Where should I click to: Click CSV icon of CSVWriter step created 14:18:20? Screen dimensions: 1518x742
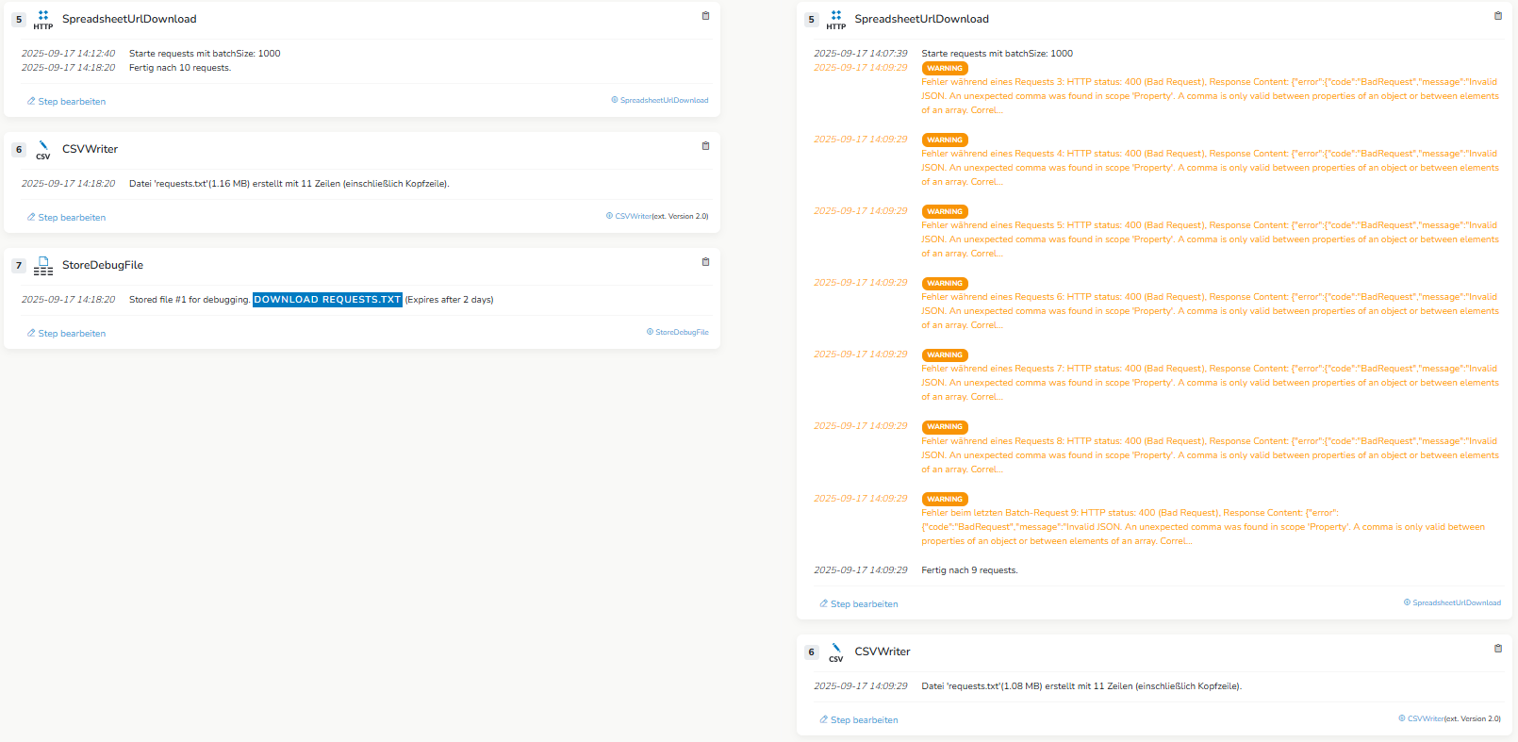tap(43, 150)
